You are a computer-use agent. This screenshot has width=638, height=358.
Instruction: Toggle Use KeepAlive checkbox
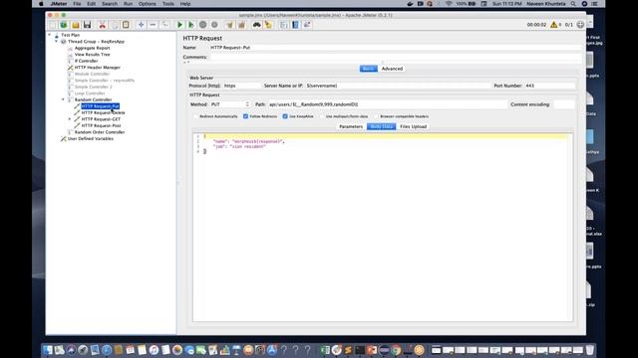tap(285, 116)
